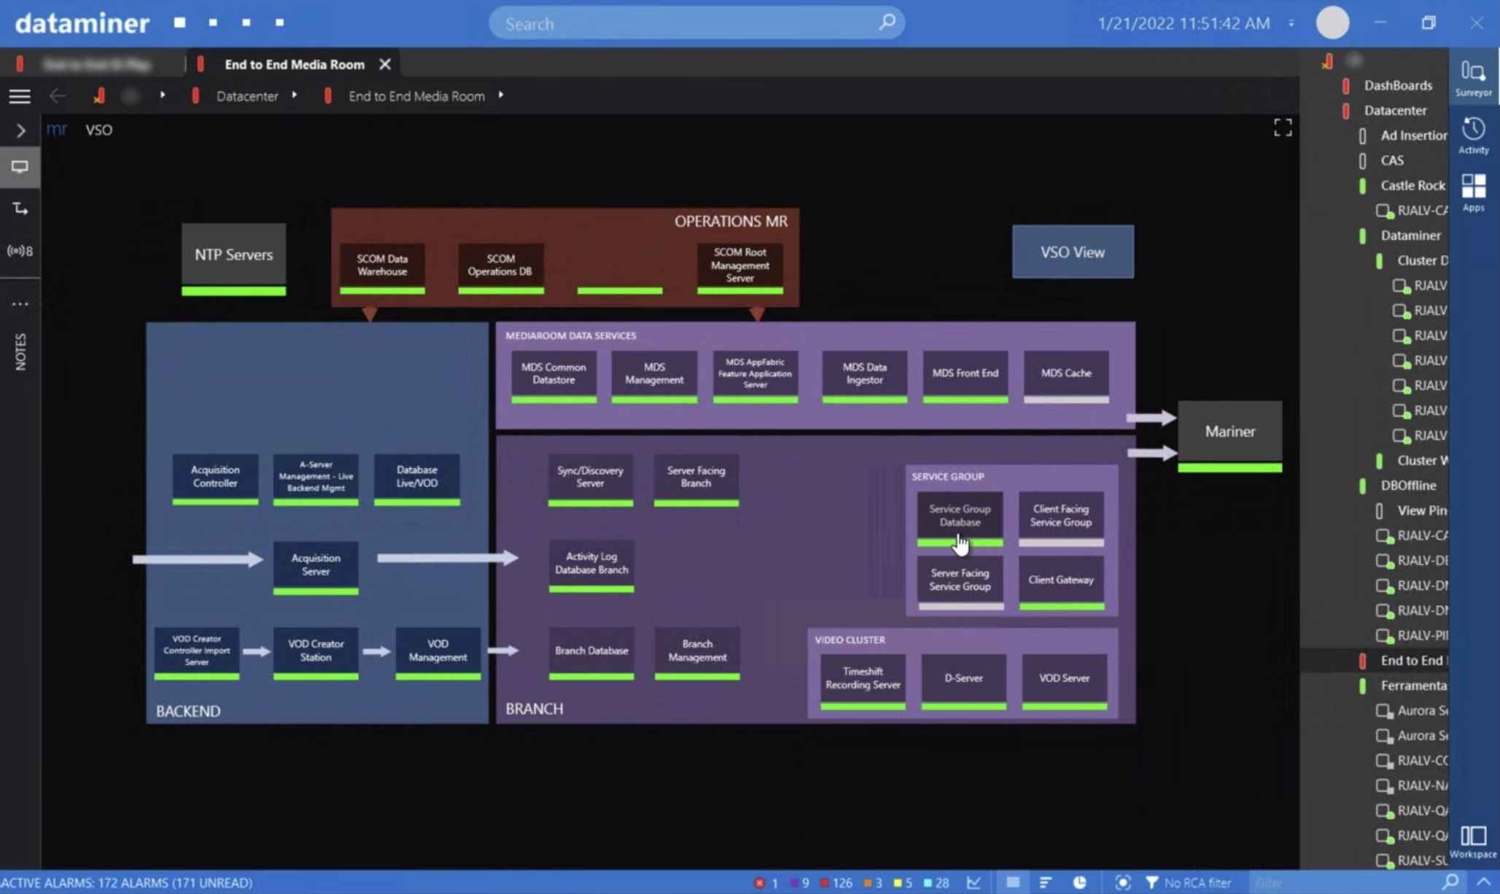Open the NOTES side tab
Viewport: 1500px width, 894px height.
click(x=20, y=351)
